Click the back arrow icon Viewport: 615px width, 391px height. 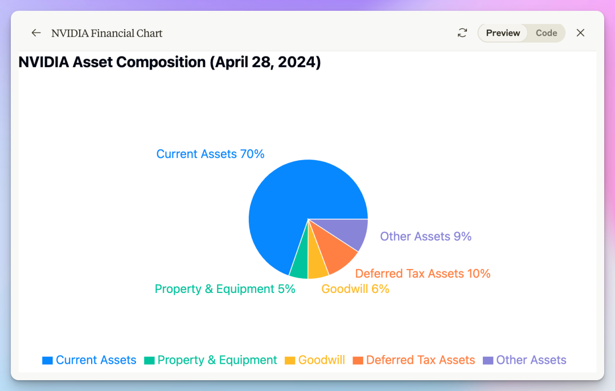[36, 33]
